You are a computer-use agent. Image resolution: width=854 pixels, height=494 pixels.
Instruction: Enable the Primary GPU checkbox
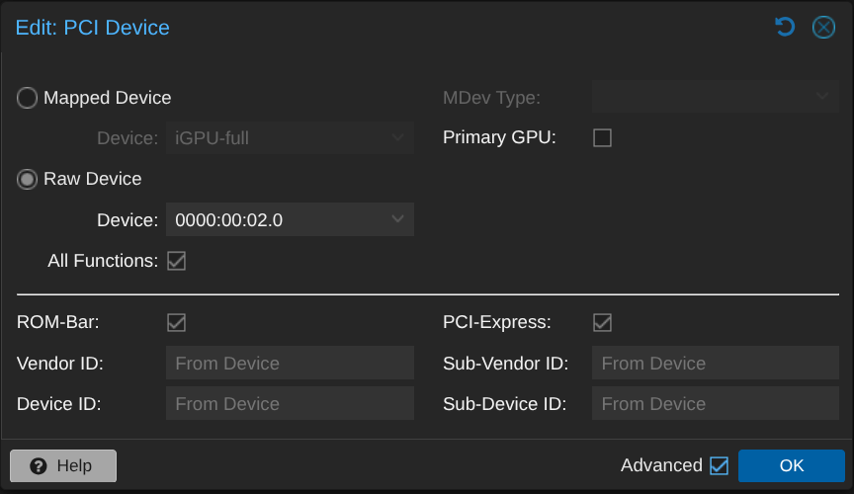(602, 138)
